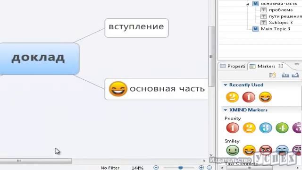Click the vertical scrollbar thumb of canvas
Screen dimensions: 302x170
click(211, 56)
